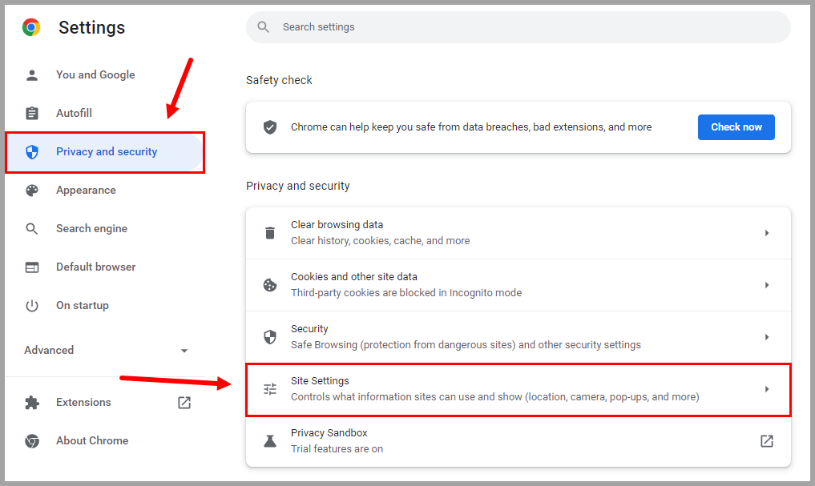Click 'Third-party cookies are blocked in Incognito mode'
815x486 pixels.
tap(406, 293)
